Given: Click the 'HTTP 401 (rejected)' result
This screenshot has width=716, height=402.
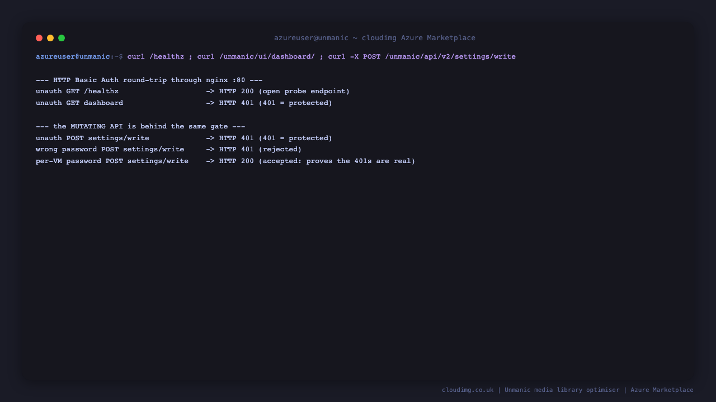Looking at the screenshot, I should point(260,149).
